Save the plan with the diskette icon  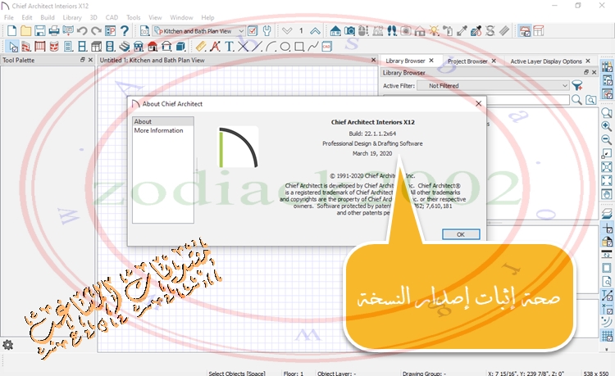[39, 30]
